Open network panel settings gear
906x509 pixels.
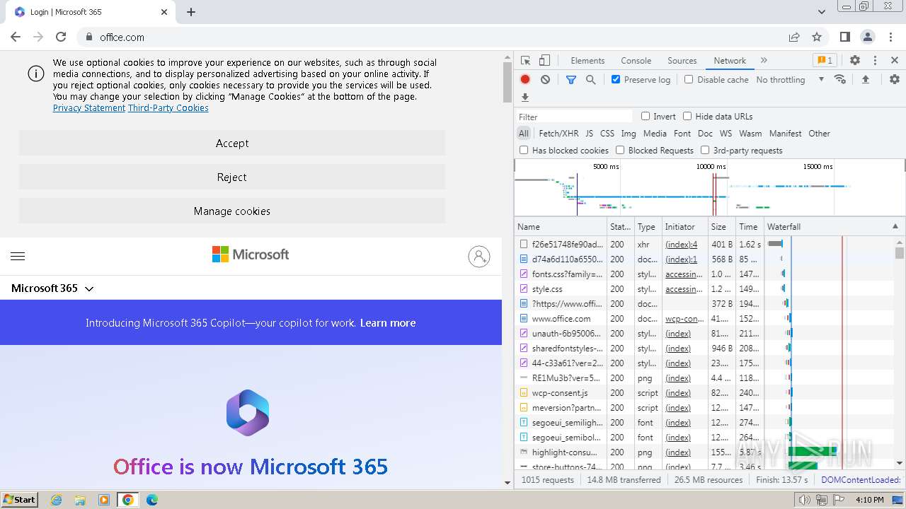[895, 80]
